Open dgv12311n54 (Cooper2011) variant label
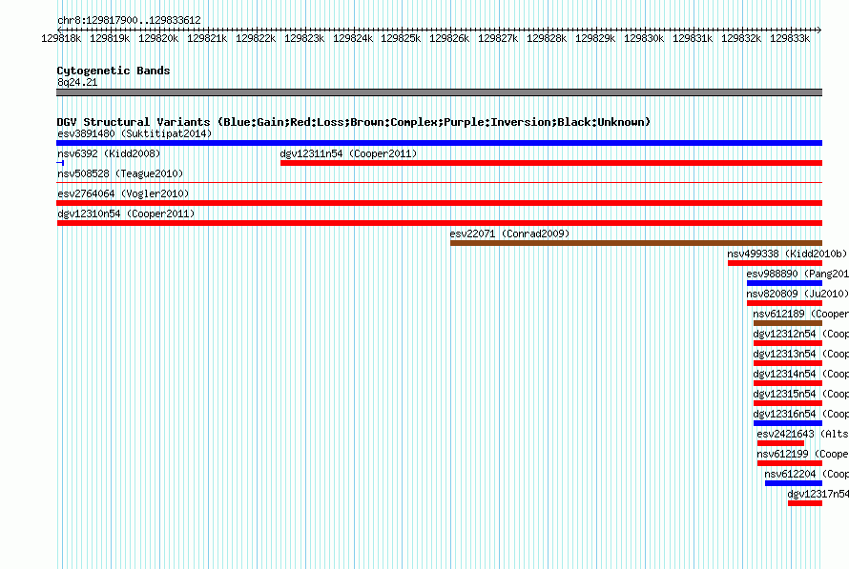Image resolution: width=849 pixels, height=569 pixels. point(348,153)
